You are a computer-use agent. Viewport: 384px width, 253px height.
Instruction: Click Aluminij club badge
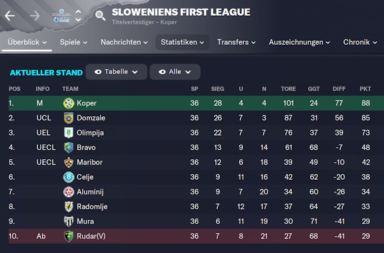[69, 192]
